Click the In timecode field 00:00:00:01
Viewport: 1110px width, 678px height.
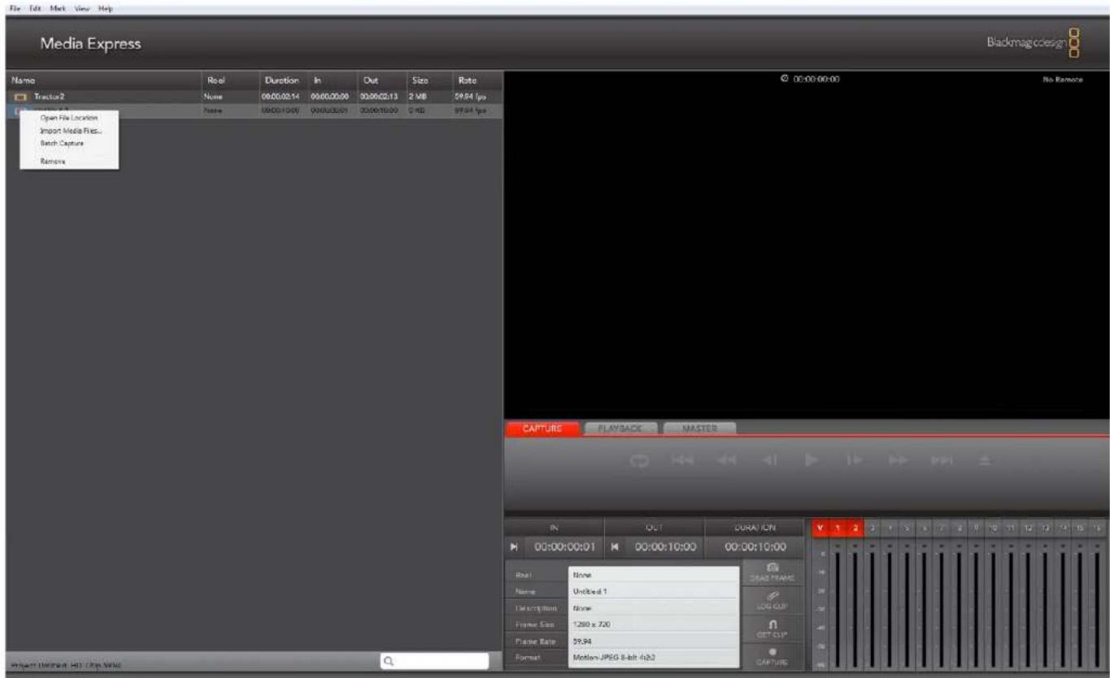pyautogui.click(x=563, y=548)
